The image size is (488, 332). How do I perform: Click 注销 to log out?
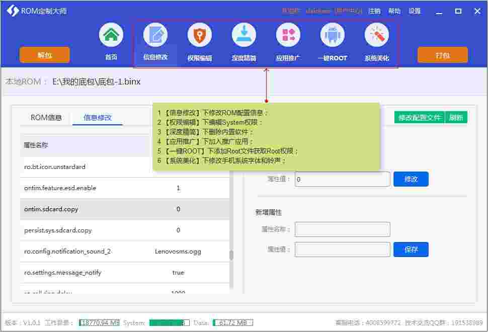click(x=375, y=11)
